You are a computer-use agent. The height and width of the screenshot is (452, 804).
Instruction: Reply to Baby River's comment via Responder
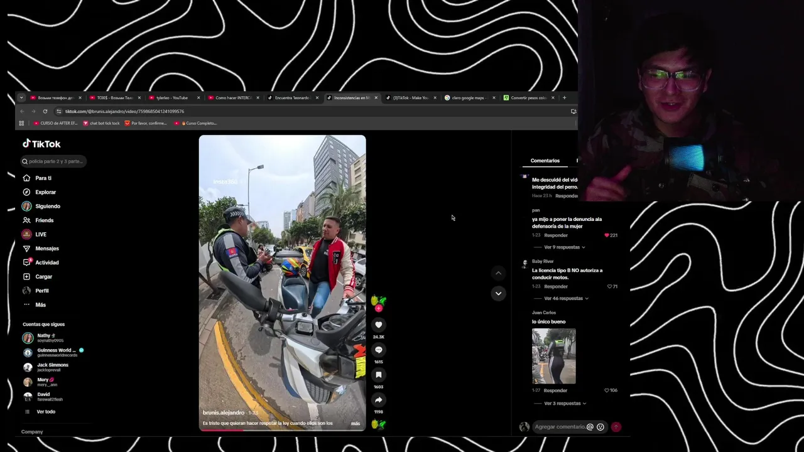556,286
